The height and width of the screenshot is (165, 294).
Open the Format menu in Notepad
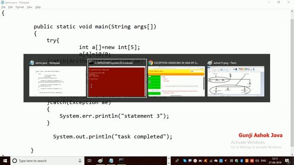click(x=20, y=7)
